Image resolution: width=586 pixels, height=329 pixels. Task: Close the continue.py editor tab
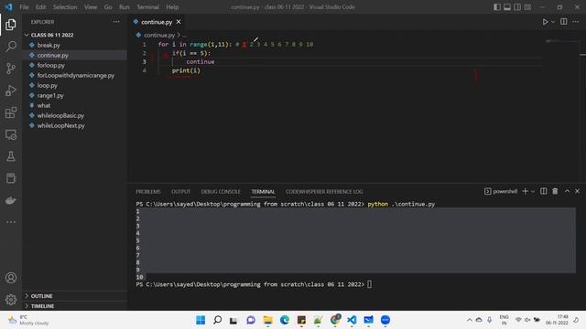click(179, 22)
